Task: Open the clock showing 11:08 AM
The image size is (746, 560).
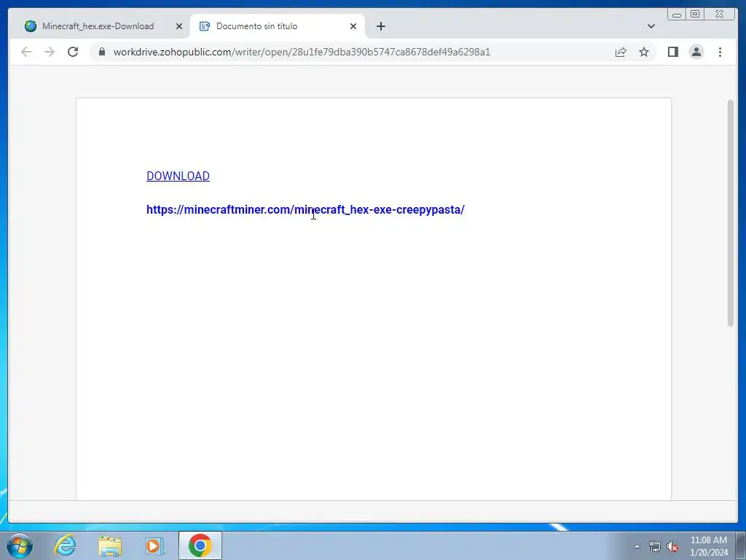Action: [708, 546]
